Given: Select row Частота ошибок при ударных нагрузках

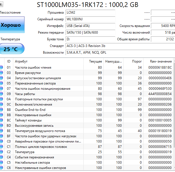Looking at the screenshot, I should [x=87, y=136].
